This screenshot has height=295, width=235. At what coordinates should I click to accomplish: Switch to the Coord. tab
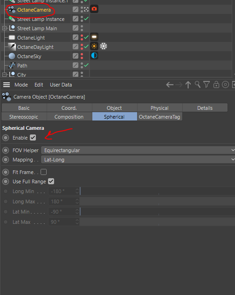coord(69,108)
